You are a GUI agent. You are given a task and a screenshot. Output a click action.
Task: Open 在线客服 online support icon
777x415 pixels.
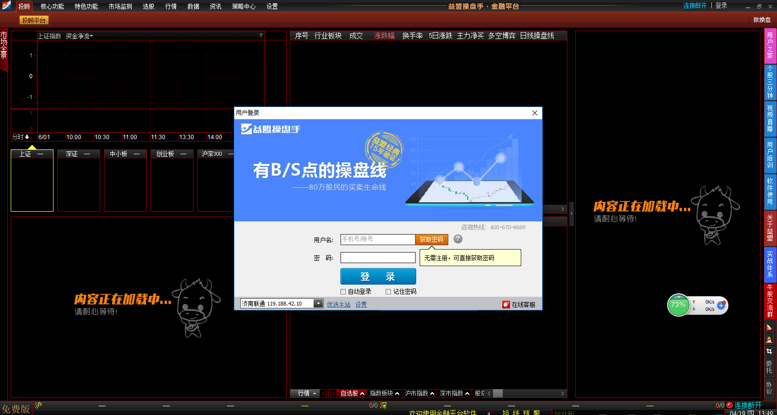tap(506, 305)
